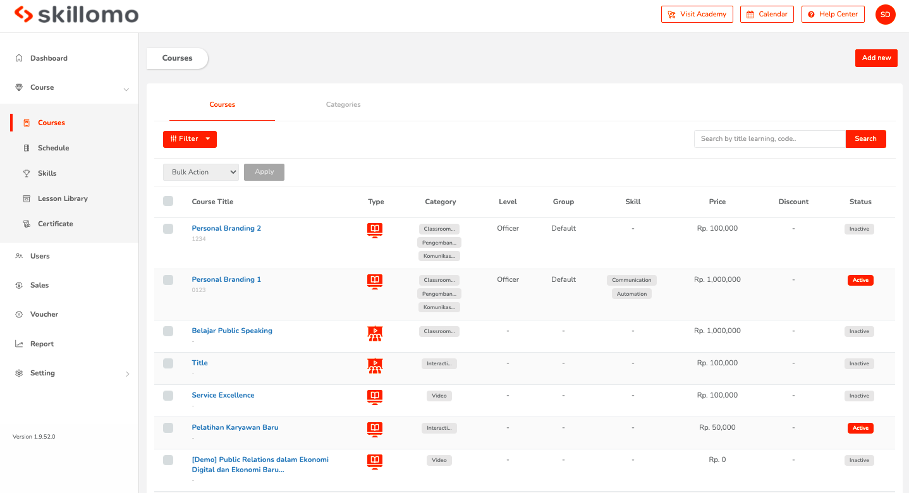Collapse the Course menu chevron
The width and height of the screenshot is (909, 493).
[126, 89]
